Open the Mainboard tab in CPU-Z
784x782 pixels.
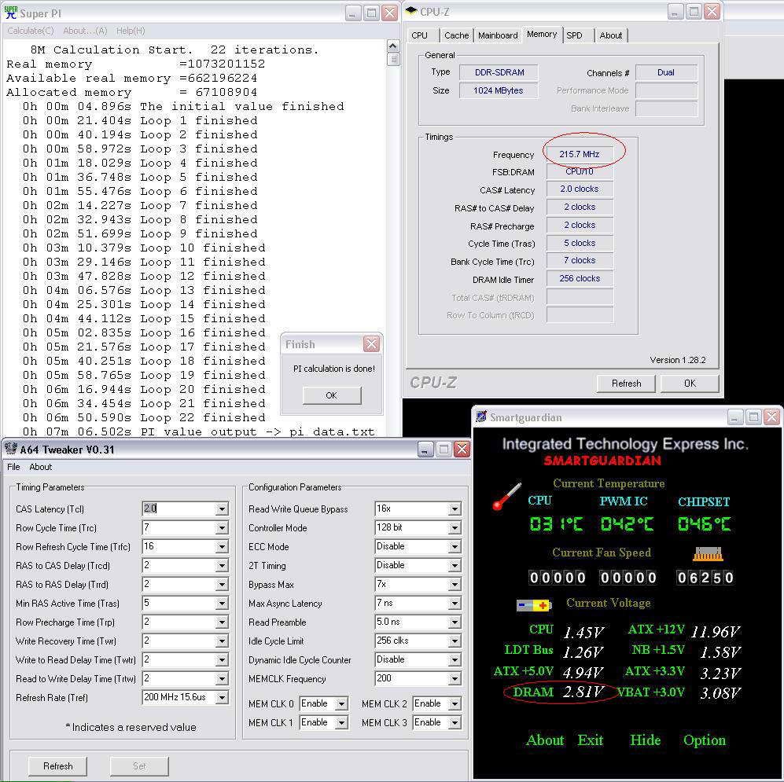point(498,35)
